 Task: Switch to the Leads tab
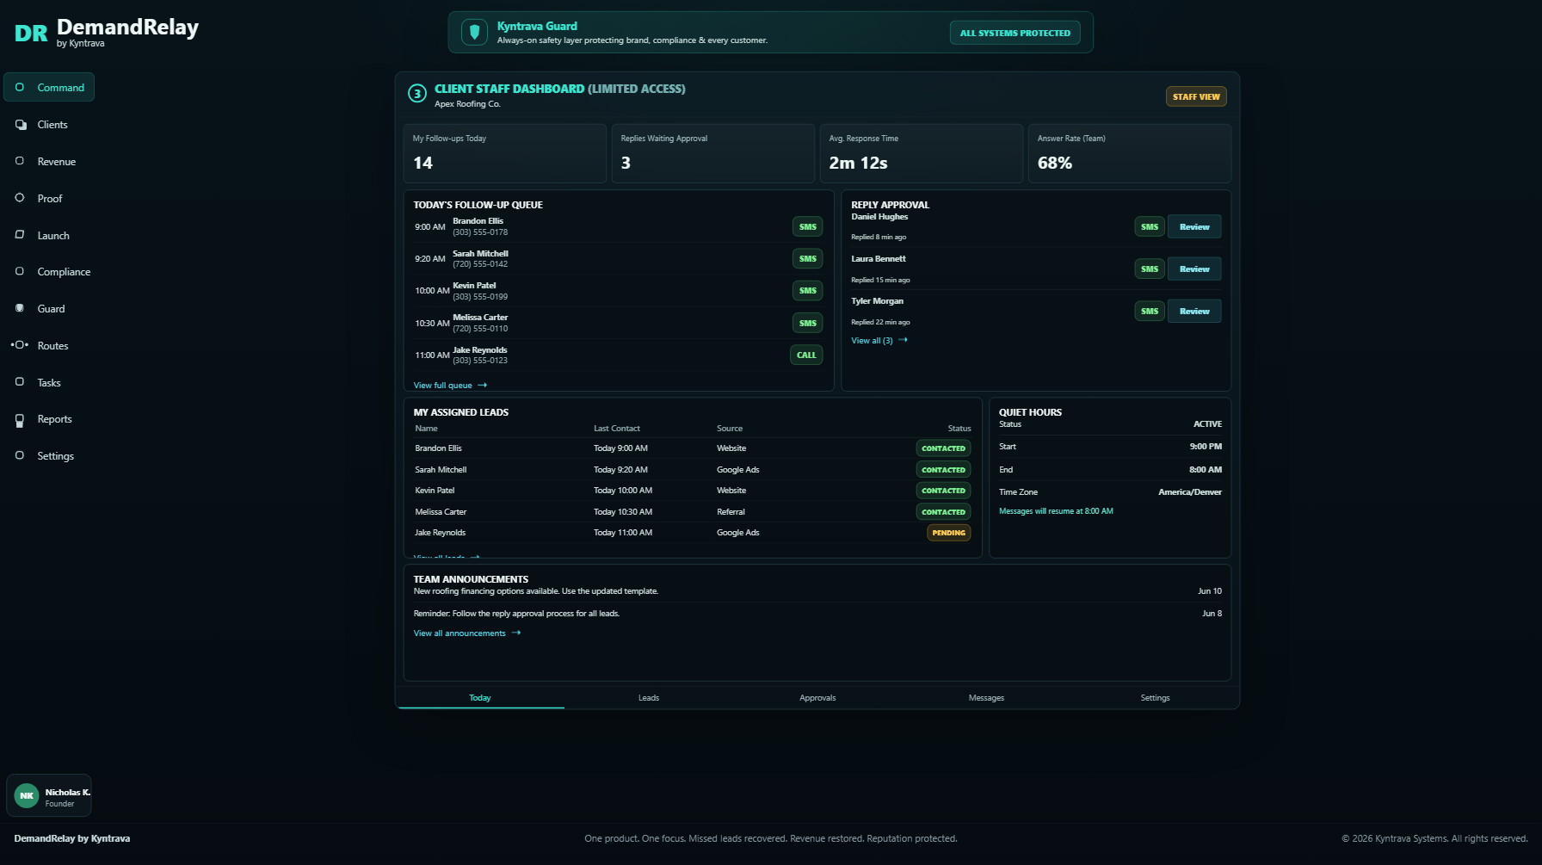[649, 698]
